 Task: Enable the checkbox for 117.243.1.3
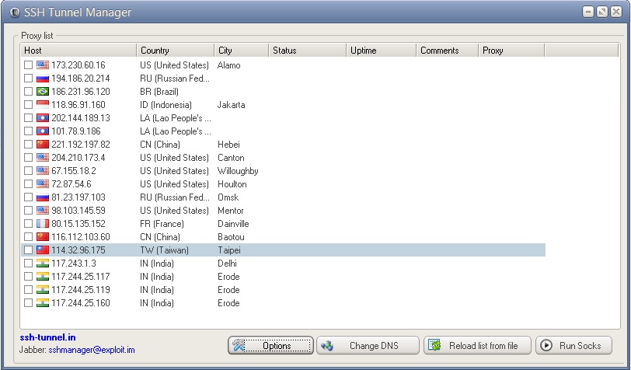click(x=29, y=264)
